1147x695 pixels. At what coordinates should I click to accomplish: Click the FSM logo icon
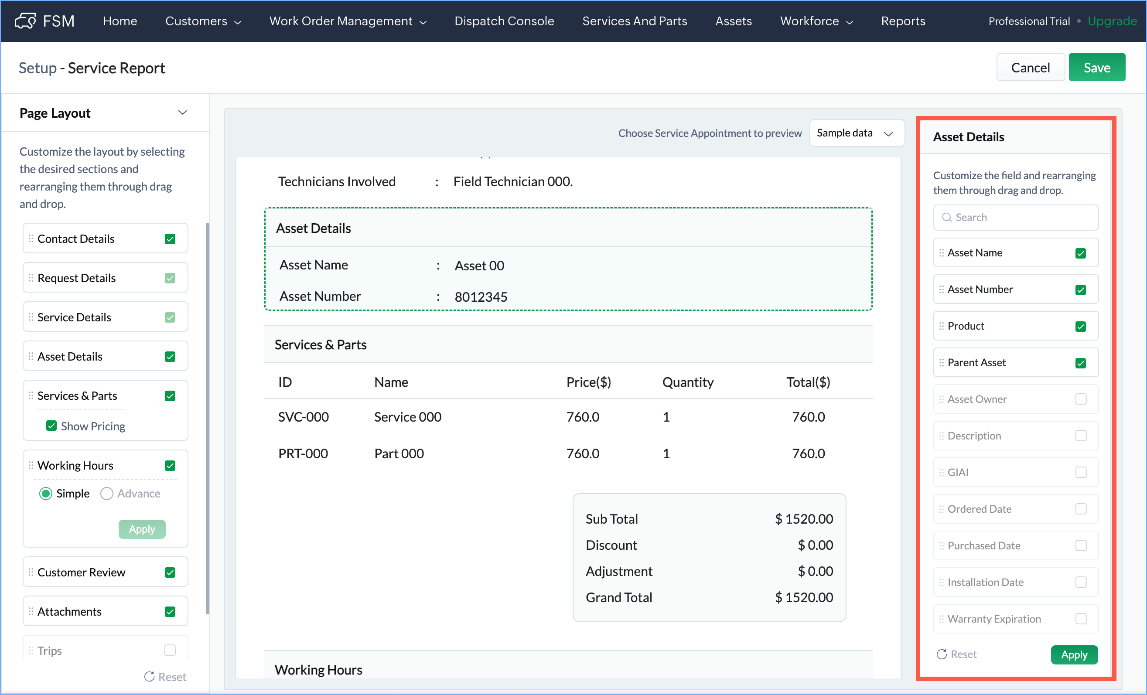click(25, 21)
